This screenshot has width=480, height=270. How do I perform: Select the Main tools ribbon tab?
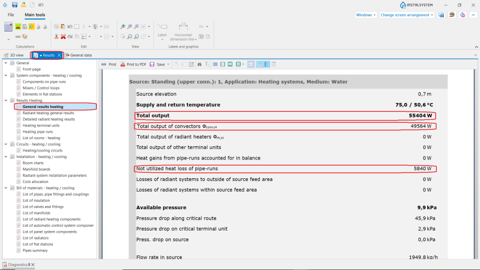tap(35, 15)
